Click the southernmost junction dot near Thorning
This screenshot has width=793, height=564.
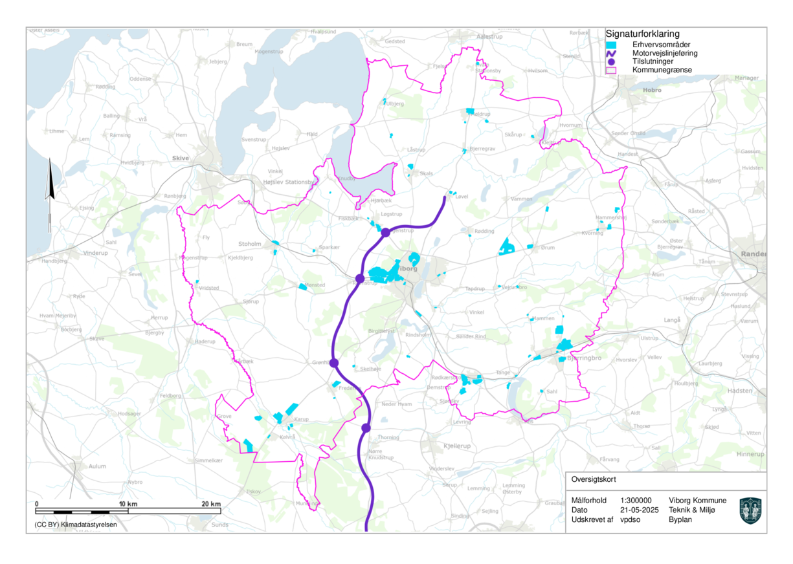(365, 428)
